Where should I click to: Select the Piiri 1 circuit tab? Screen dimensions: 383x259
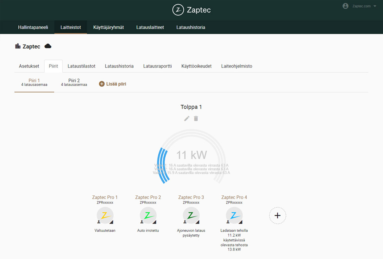[x=34, y=82]
